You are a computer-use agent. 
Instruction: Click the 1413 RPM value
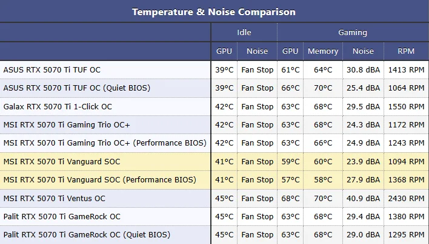pyautogui.click(x=407, y=69)
